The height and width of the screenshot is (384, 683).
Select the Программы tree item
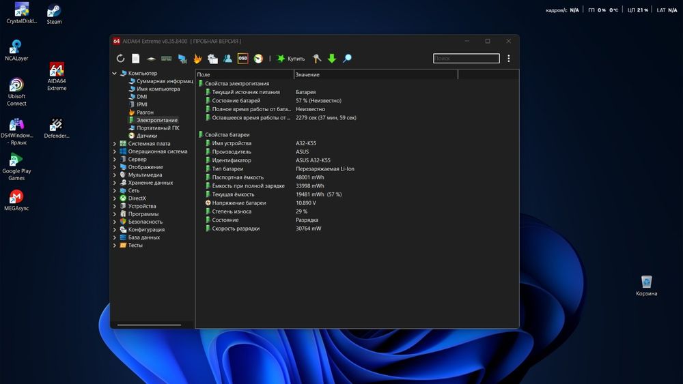pyautogui.click(x=139, y=214)
